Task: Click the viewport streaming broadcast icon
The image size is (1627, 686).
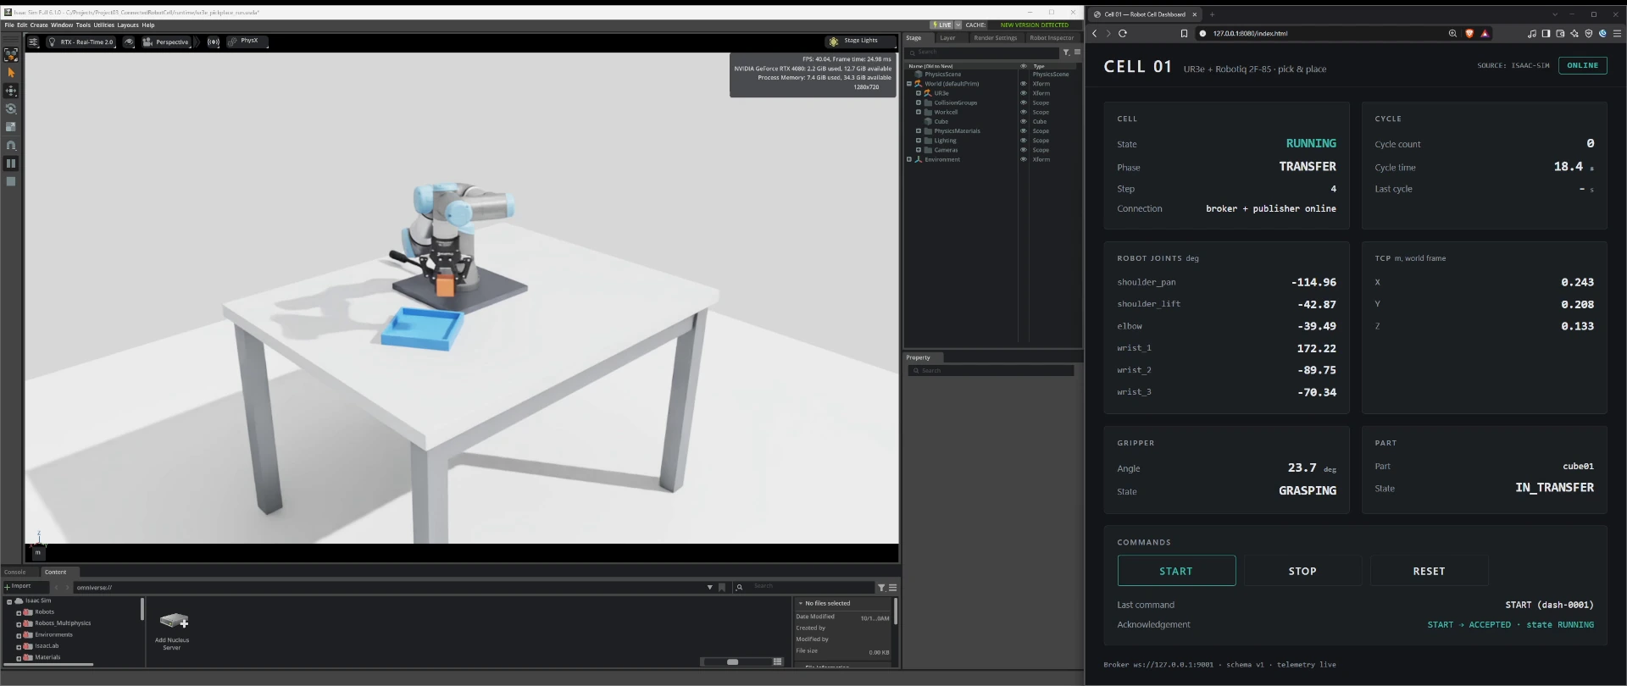Action: [x=214, y=41]
